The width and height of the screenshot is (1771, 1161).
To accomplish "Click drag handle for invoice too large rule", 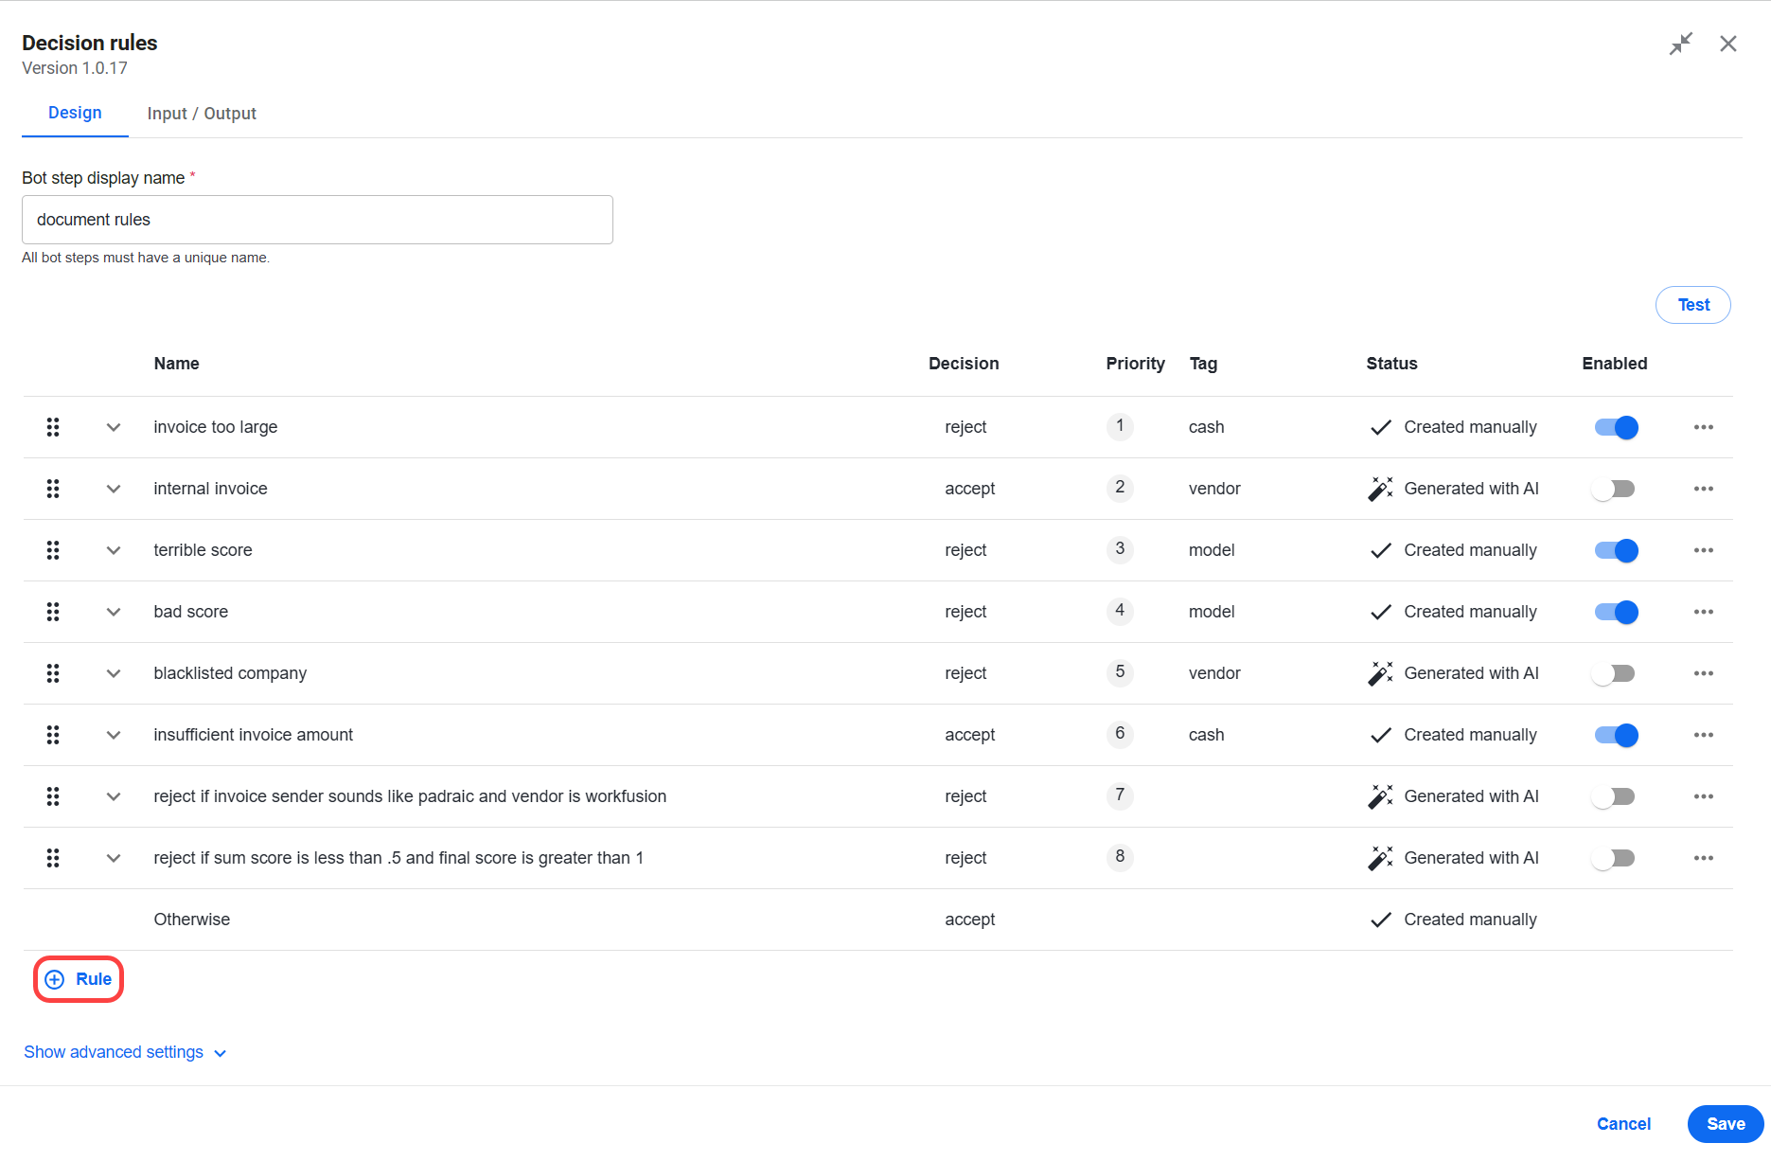I will click(x=53, y=427).
